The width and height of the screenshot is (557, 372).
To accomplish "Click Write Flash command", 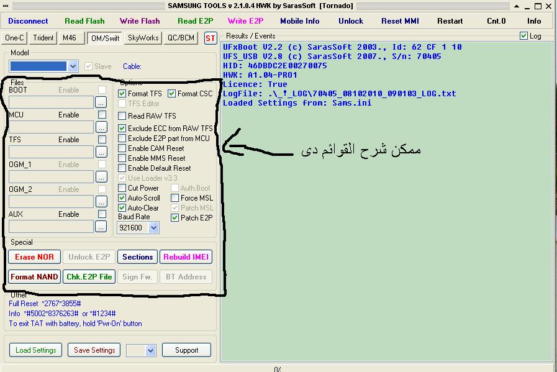I will 140,21.
